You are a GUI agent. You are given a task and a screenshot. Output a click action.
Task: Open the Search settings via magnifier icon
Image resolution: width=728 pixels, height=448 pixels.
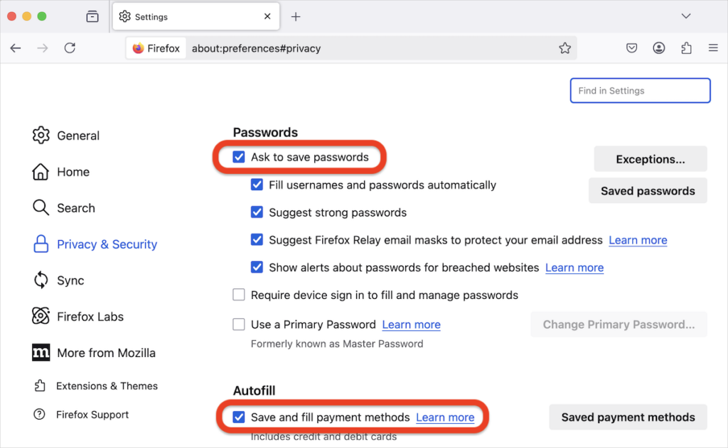41,207
